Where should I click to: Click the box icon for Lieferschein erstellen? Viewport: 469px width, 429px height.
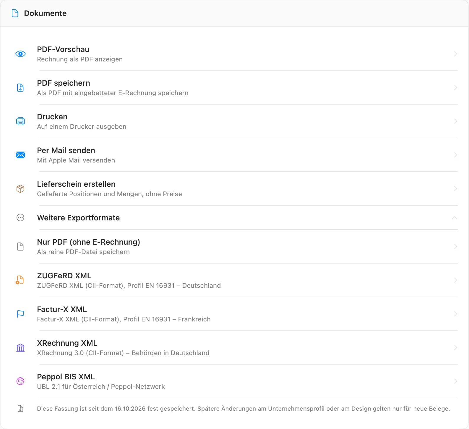pyautogui.click(x=20, y=188)
